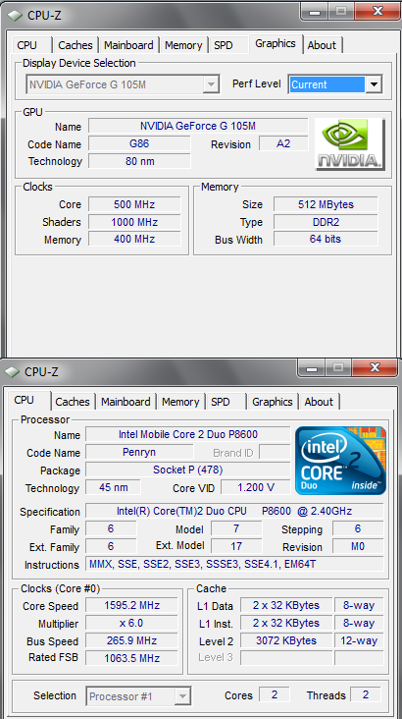
Task: Click the CPU Technology value 45 nm
Action: (113, 487)
